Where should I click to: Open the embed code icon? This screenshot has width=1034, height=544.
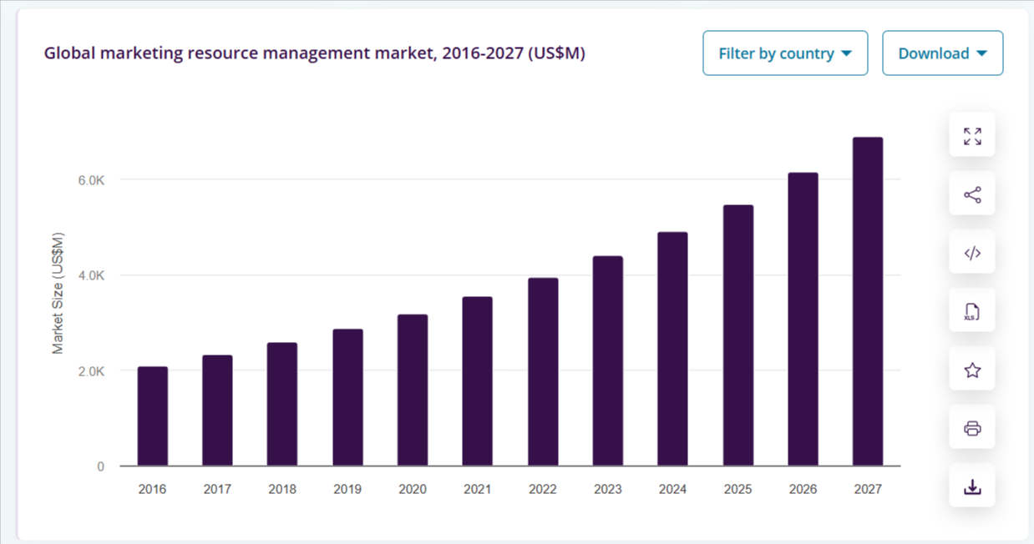pos(972,254)
